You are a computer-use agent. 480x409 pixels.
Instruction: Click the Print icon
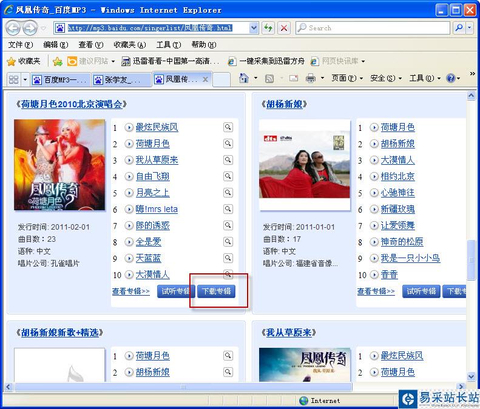click(311, 79)
